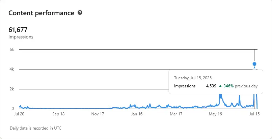The height and width of the screenshot is (139, 272).
Task: Click the Daily data is recorded in UTC note
Action: point(36,128)
